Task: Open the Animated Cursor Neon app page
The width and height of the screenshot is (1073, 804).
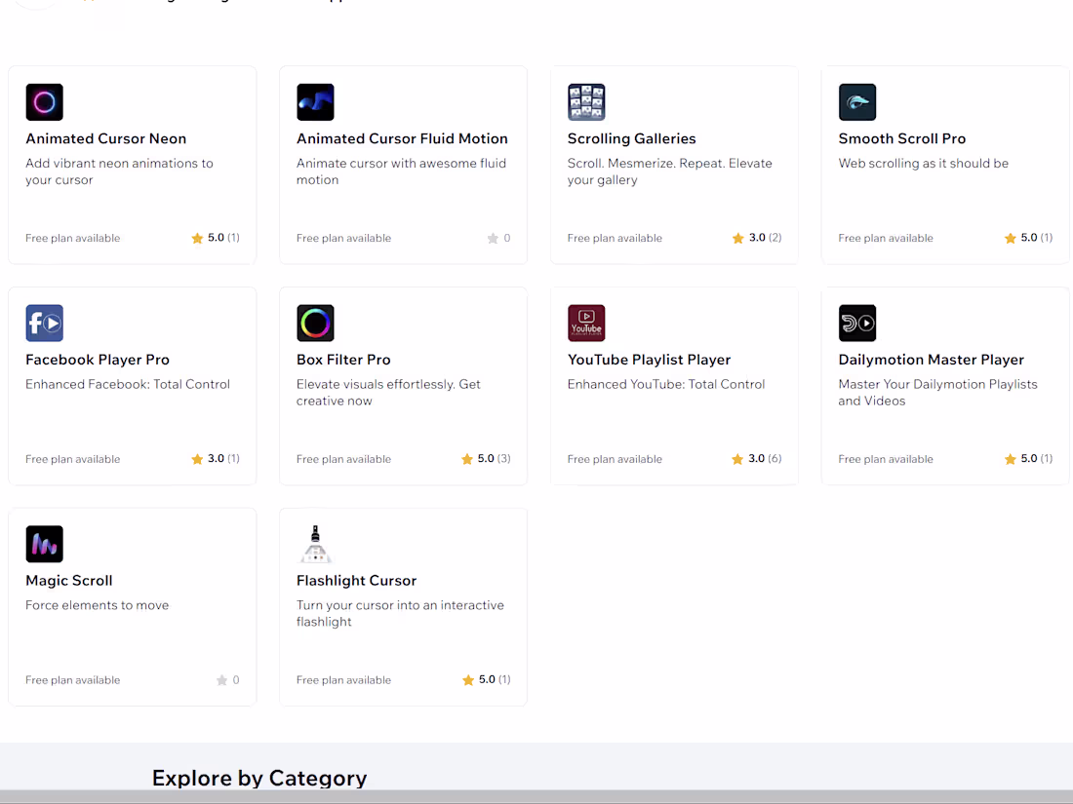Action: pos(105,138)
